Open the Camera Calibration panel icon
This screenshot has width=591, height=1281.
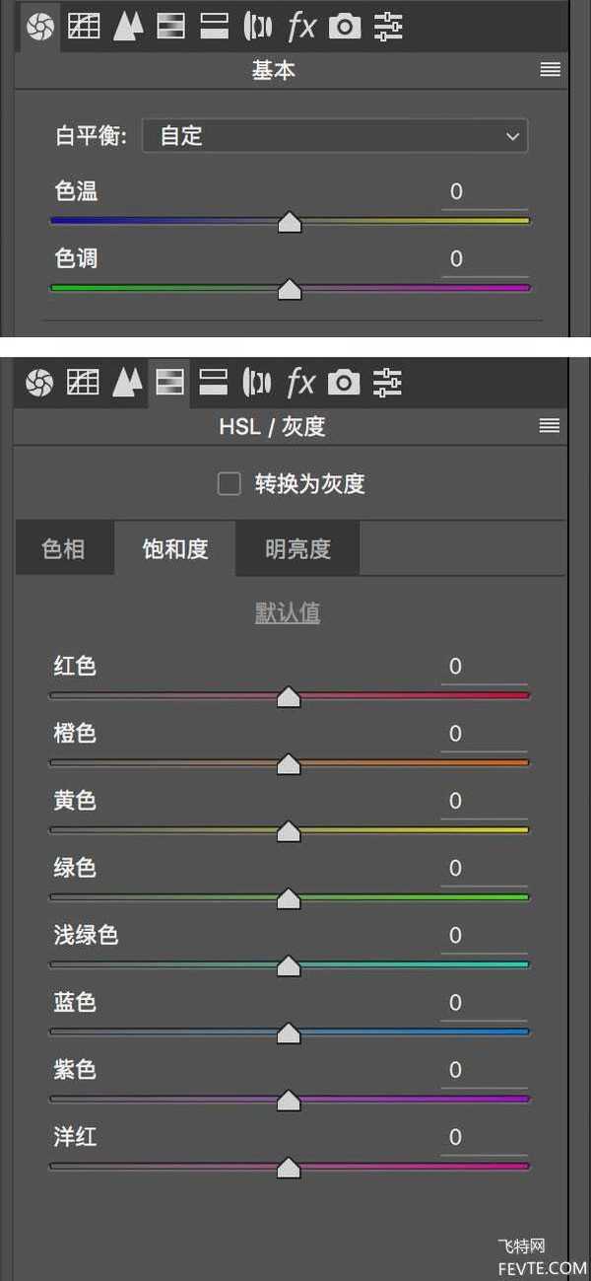point(344,26)
